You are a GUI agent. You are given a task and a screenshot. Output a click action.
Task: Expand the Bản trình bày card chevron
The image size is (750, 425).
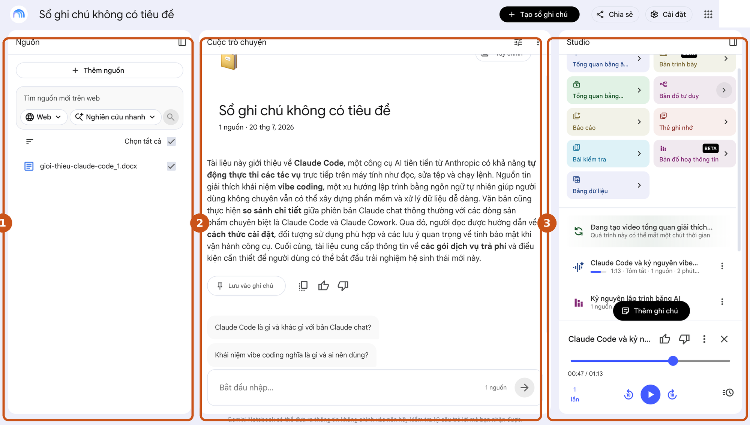[726, 59]
